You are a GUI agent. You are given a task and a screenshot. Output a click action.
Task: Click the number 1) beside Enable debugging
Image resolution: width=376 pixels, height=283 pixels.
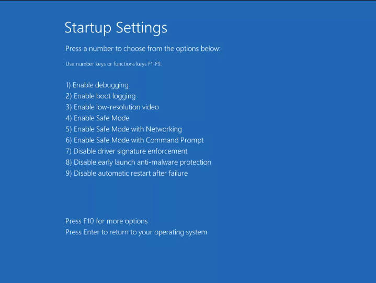point(68,85)
